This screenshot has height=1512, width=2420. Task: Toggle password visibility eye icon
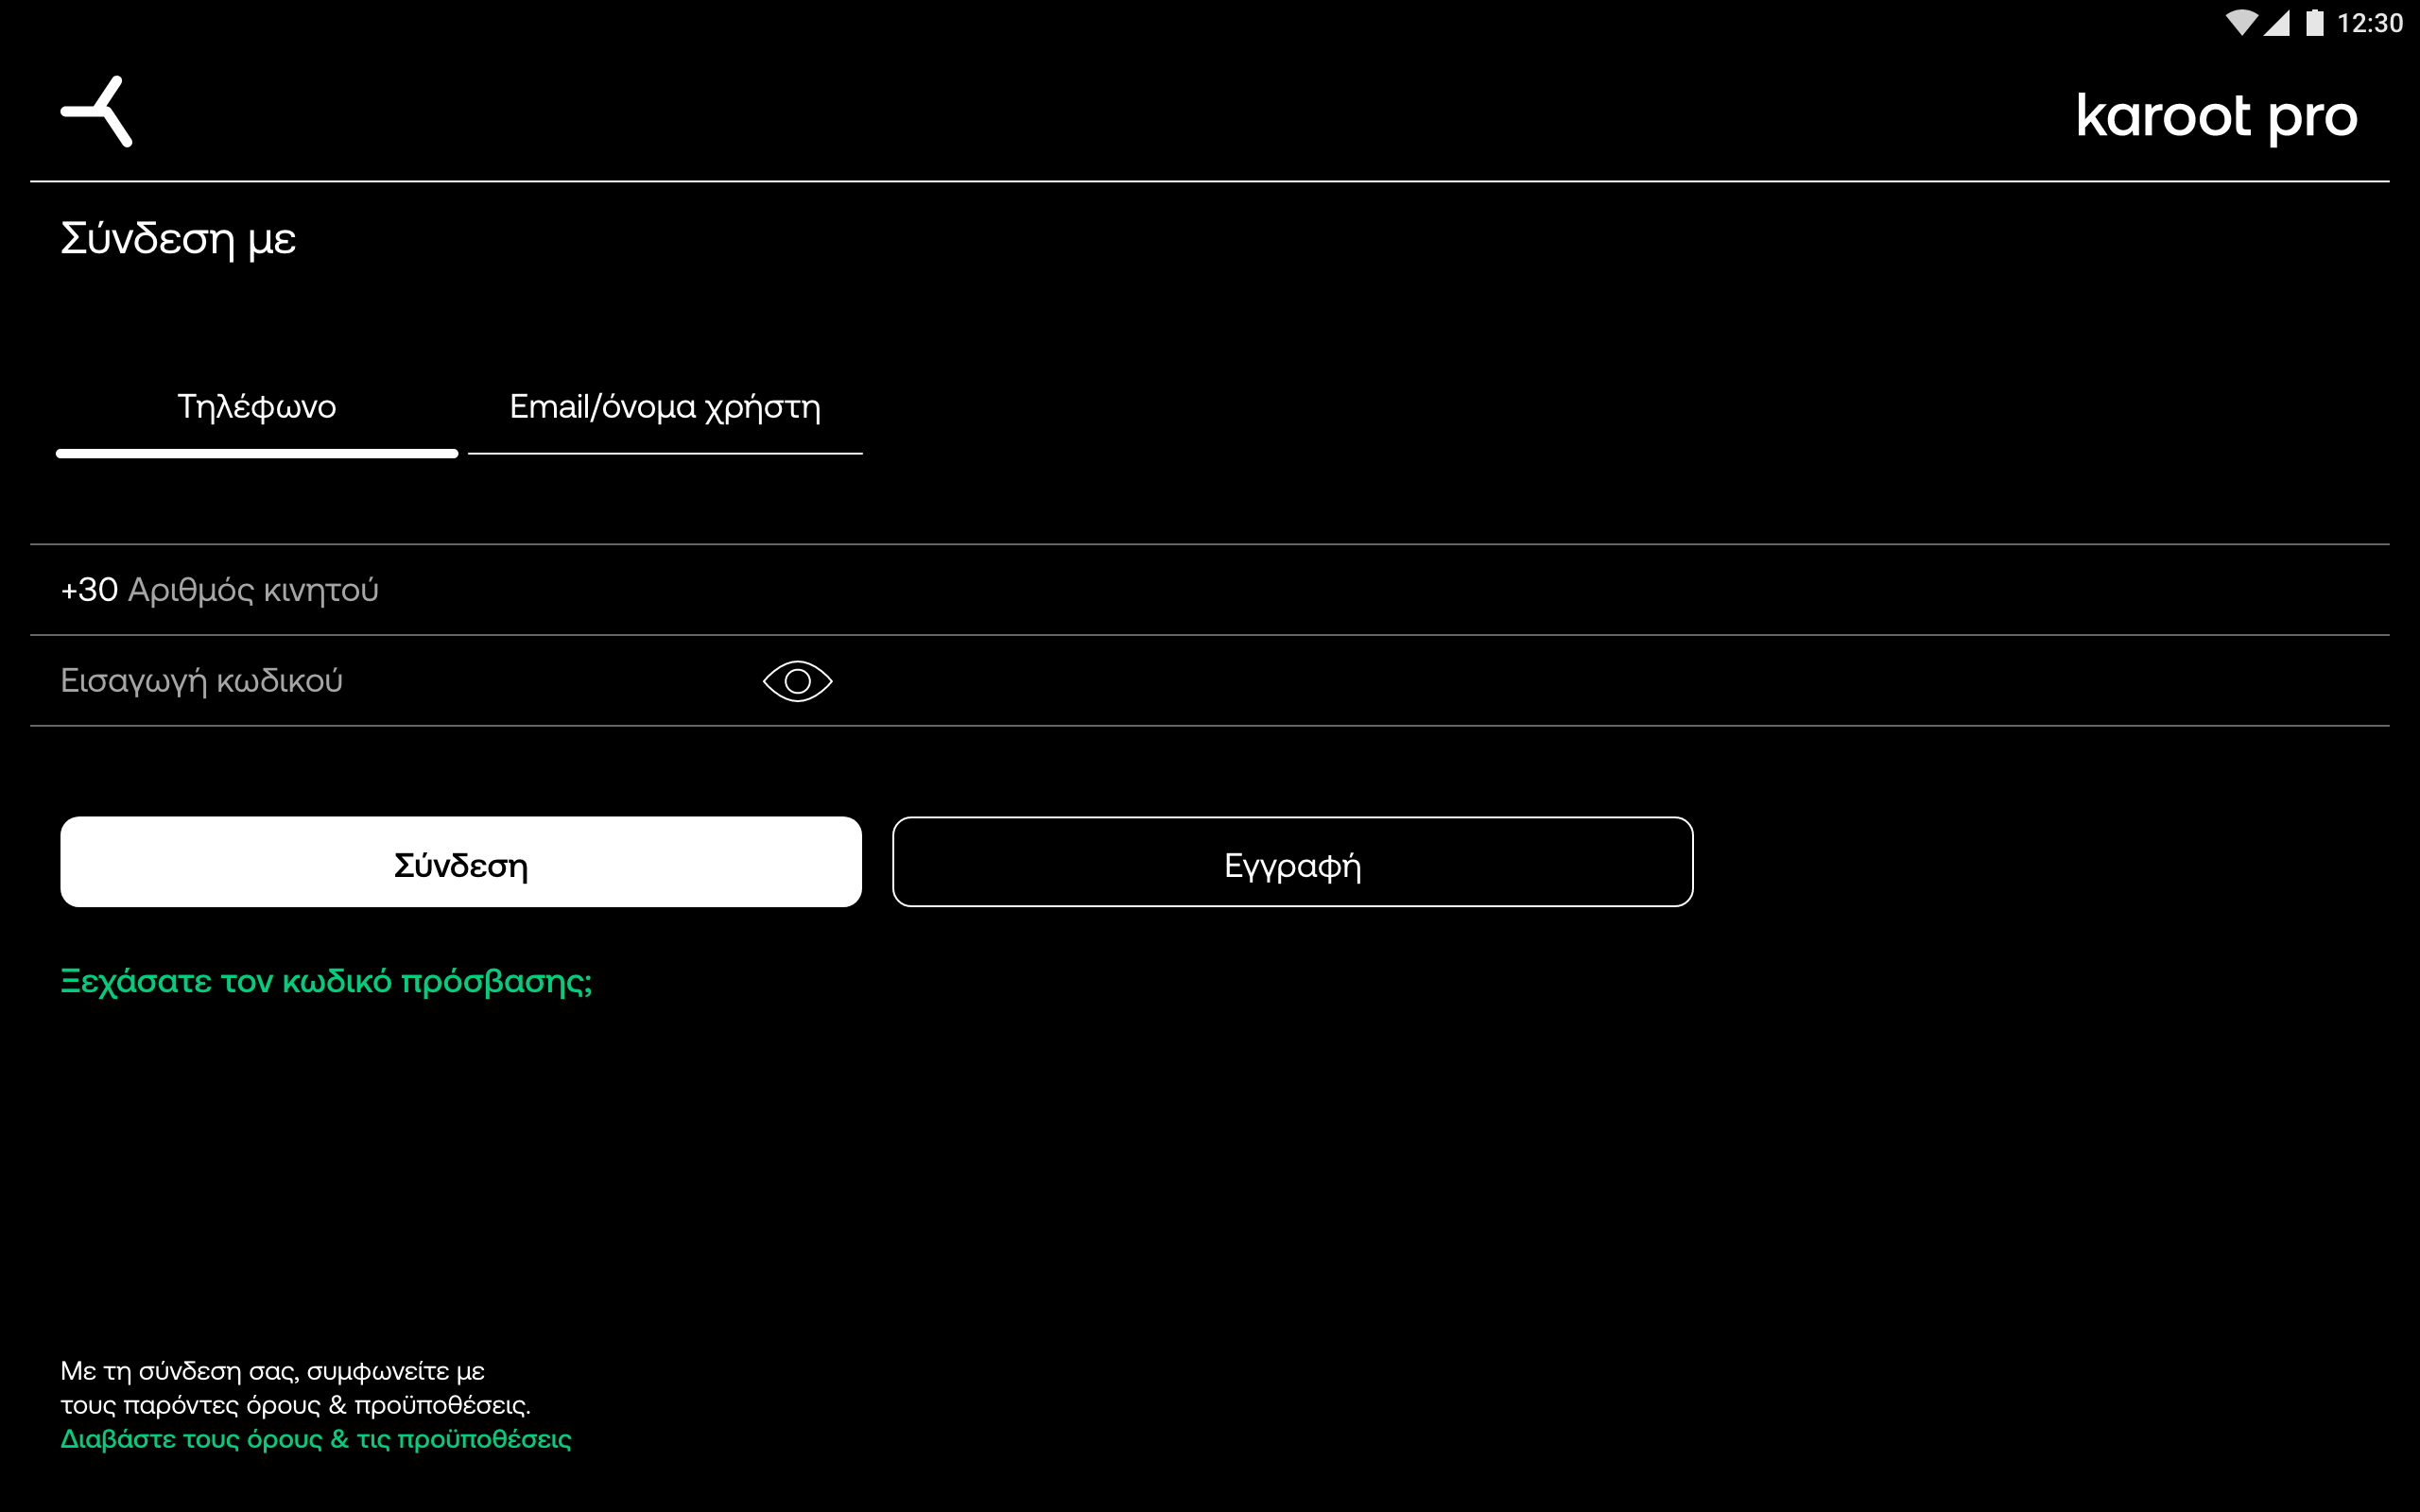pos(797,681)
